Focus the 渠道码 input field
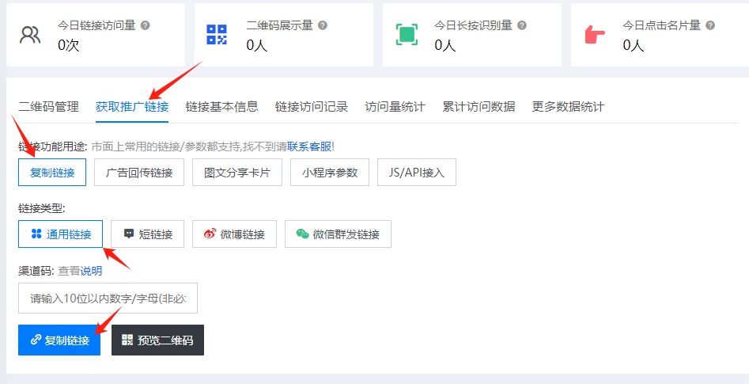This screenshot has width=749, height=384. point(108,298)
